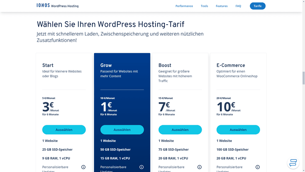Click heading 'Wählen Sie Ihren WordPress Hosting-Tarif'
The height and width of the screenshot is (172, 305).
pyautogui.click(x=111, y=24)
